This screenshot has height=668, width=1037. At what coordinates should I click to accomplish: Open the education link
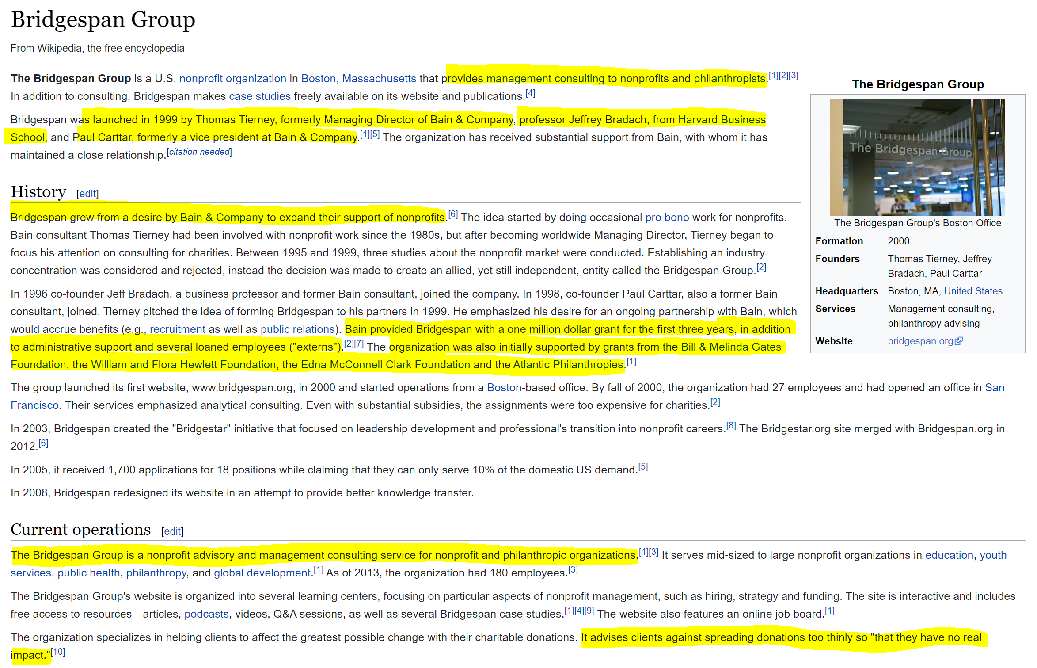(949, 555)
